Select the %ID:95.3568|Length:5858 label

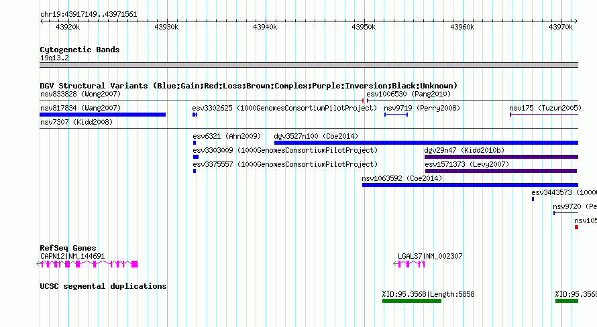point(428,294)
